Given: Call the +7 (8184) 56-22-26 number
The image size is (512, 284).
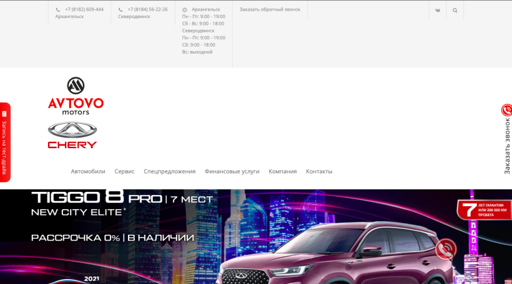Looking at the screenshot, I should click(147, 9).
